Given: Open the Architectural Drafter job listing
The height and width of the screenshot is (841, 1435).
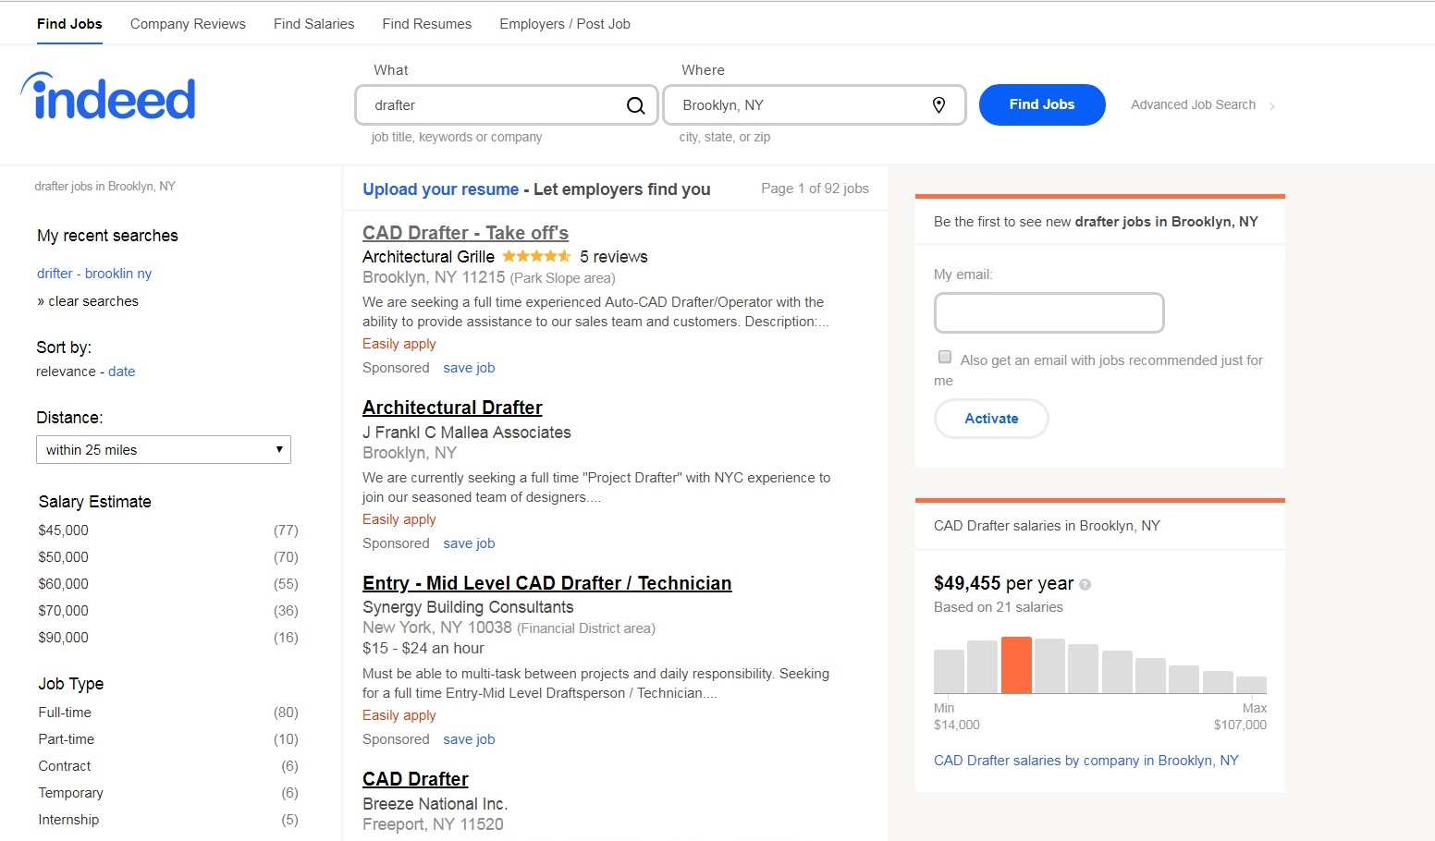Looking at the screenshot, I should tap(452, 408).
